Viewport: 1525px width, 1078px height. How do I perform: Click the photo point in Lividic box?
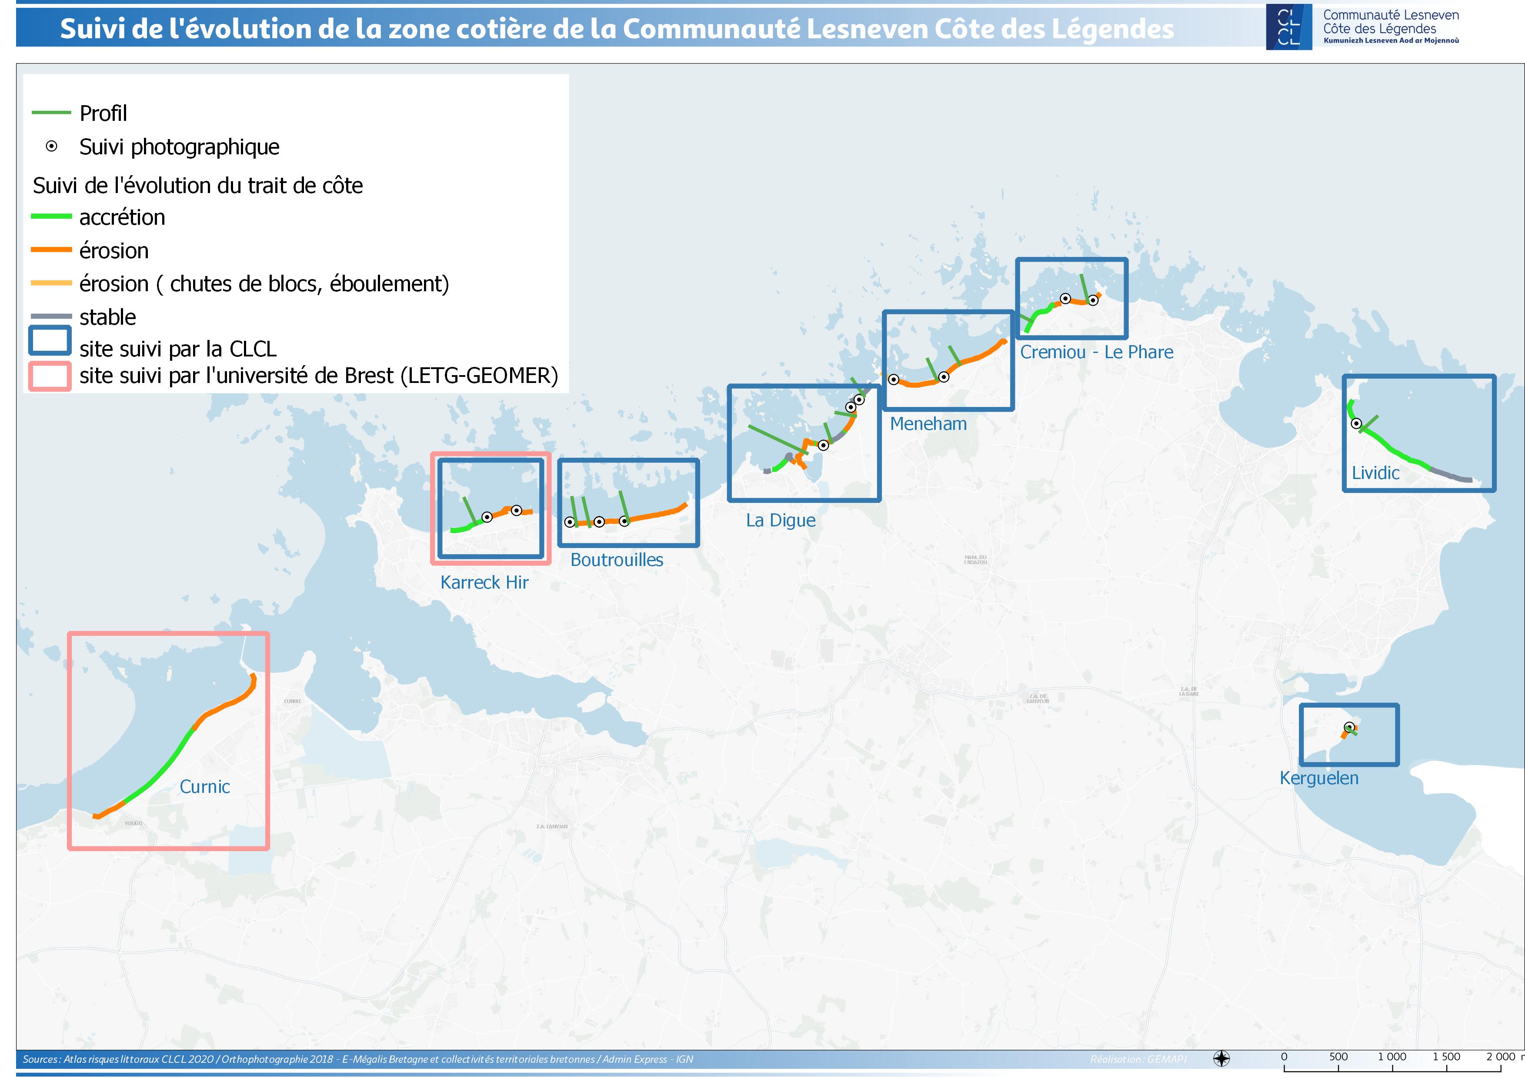pos(1356,423)
